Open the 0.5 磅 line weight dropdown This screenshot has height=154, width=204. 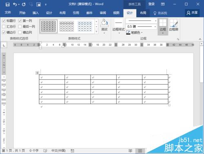(141, 27)
